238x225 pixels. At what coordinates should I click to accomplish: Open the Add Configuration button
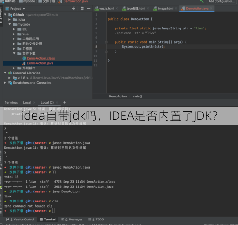[221, 1]
